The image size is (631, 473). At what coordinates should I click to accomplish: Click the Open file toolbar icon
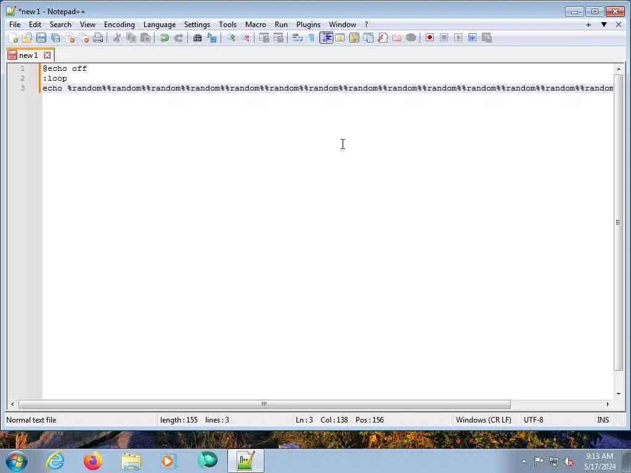point(27,38)
